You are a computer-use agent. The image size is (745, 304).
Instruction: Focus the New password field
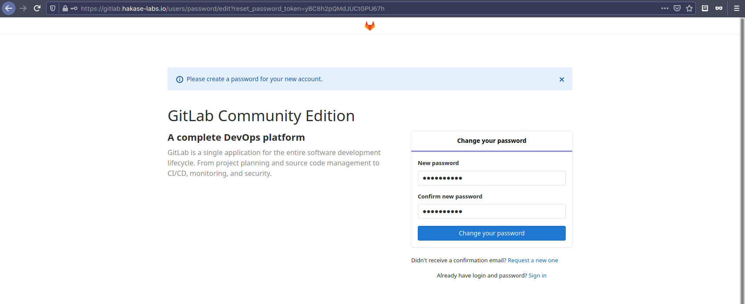coord(491,178)
